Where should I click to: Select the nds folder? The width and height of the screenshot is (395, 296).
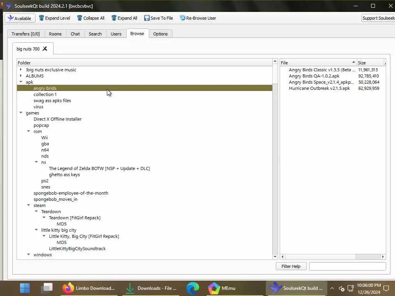coord(45,156)
